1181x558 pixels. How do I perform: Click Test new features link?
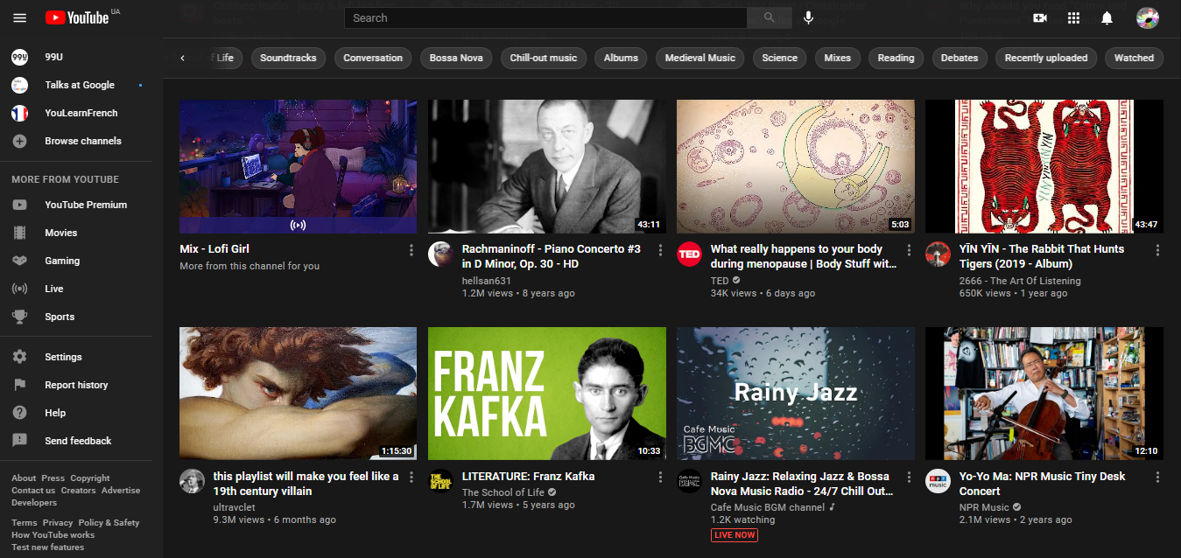[48, 547]
